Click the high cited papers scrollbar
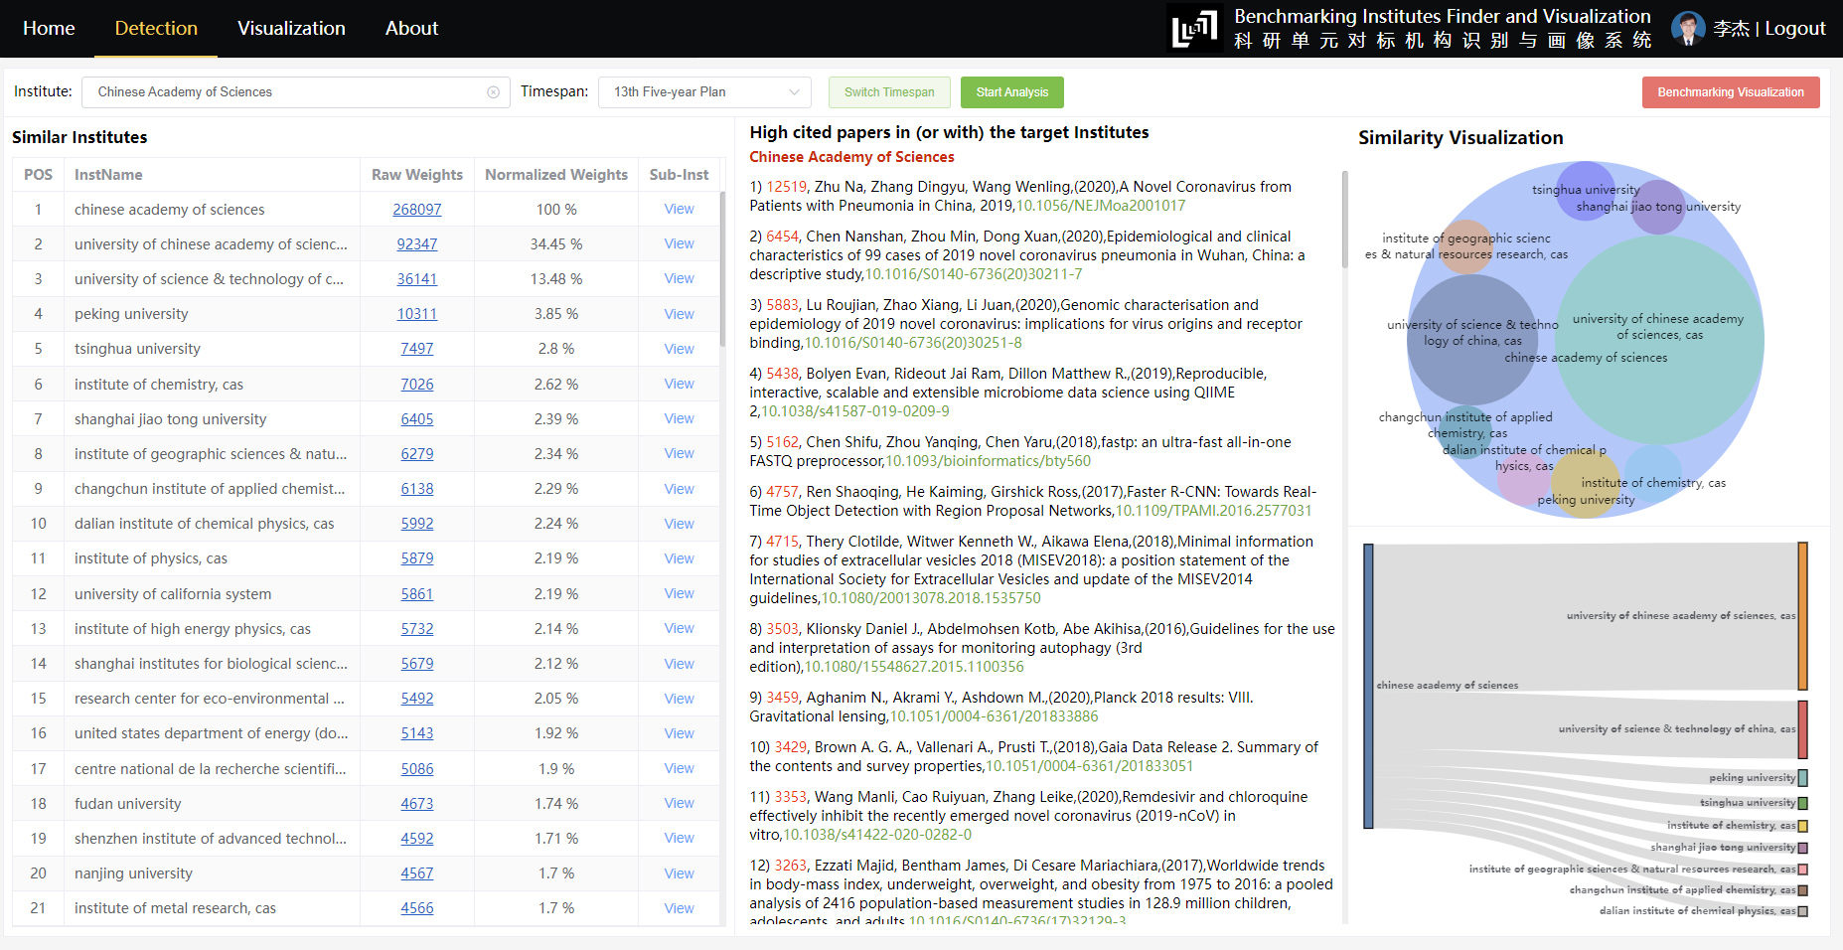Screen dimensions: 1843x950 coord(1345,219)
